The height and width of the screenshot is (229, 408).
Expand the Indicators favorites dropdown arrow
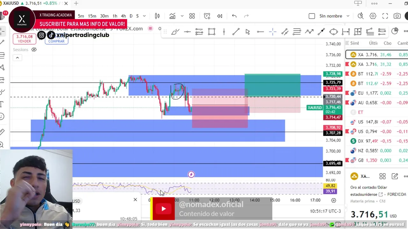[182, 16]
